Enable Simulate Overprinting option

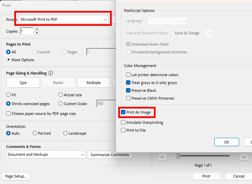click(x=123, y=122)
